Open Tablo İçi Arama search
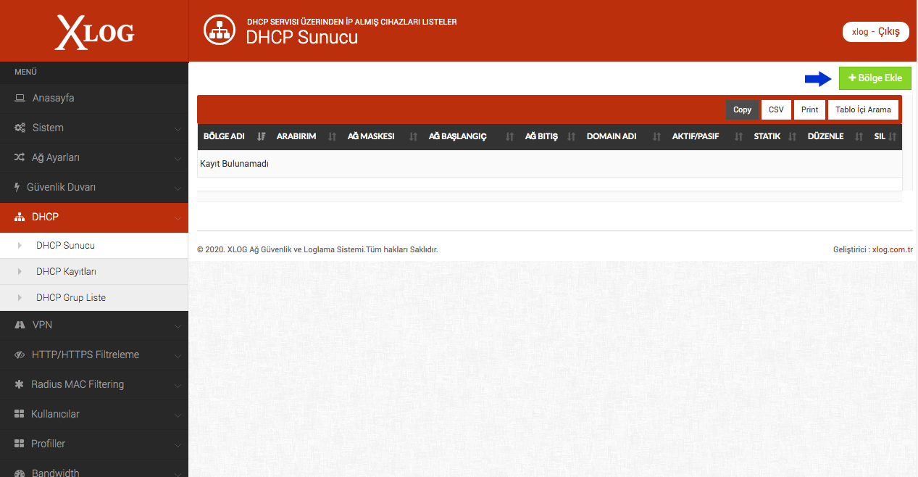Image resolution: width=918 pixels, height=477 pixels. pyautogui.click(x=863, y=109)
